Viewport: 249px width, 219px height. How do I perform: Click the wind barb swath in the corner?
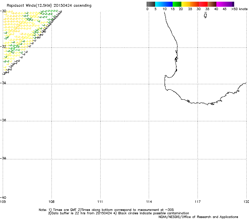click(x=32, y=42)
